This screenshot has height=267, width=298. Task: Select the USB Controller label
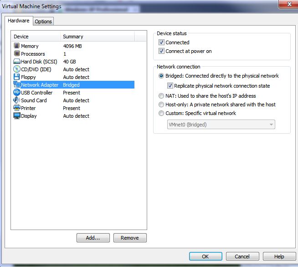(36, 93)
